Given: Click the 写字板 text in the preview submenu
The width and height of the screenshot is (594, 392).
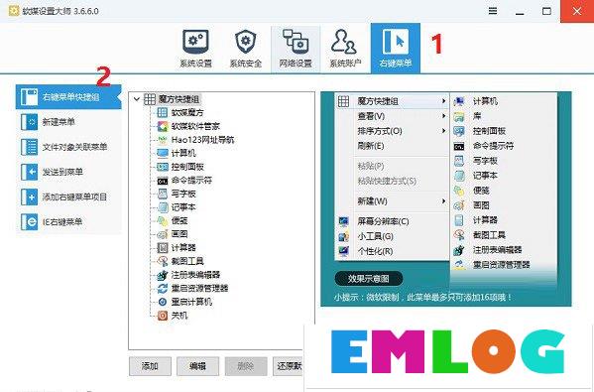Looking at the screenshot, I should click(485, 161).
